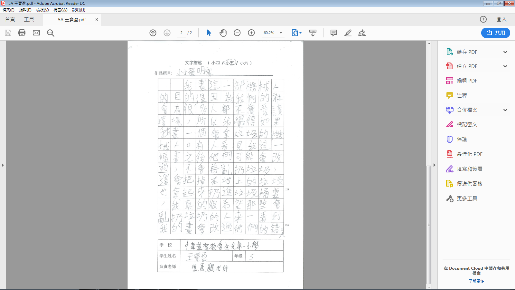Open the 檢視 menu
Image resolution: width=515 pixels, height=290 pixels.
pos(42,10)
